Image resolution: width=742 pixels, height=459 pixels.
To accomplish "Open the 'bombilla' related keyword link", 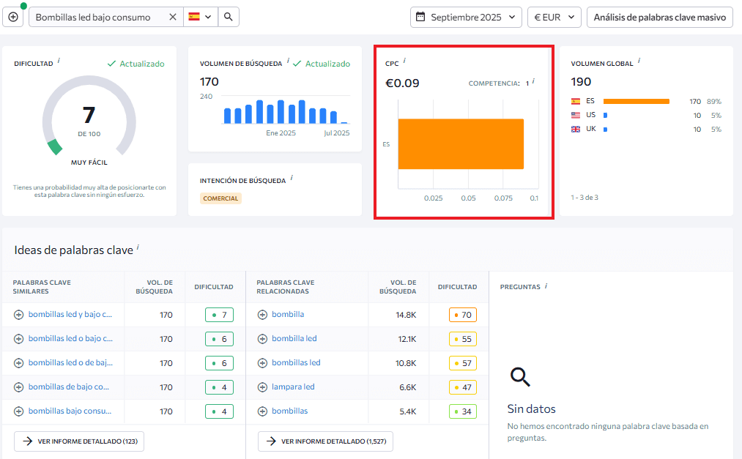I will tap(288, 314).
